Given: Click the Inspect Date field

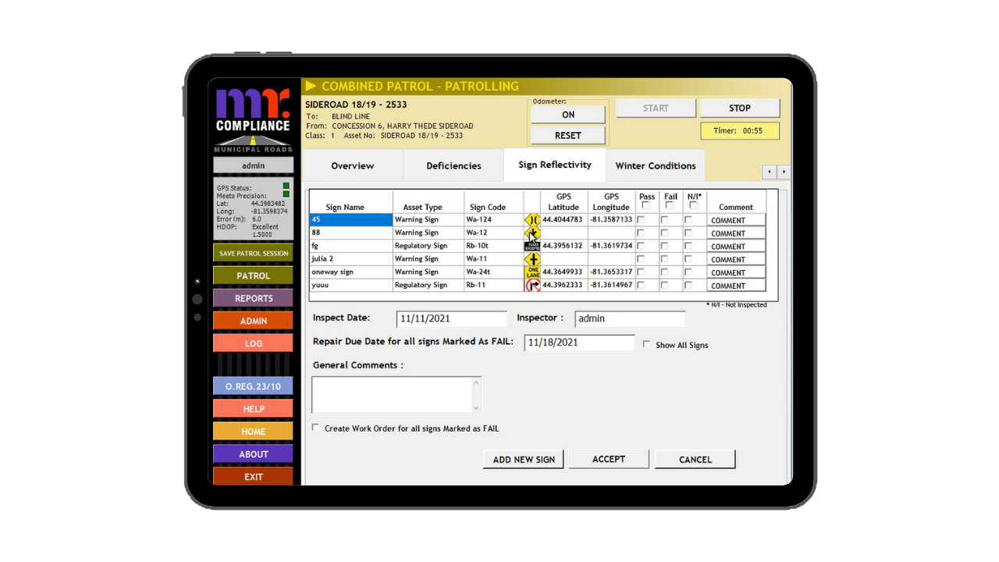Looking at the screenshot, I should tap(452, 318).
